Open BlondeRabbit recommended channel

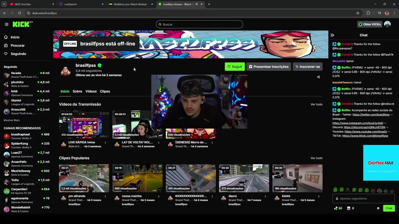tap(26, 209)
